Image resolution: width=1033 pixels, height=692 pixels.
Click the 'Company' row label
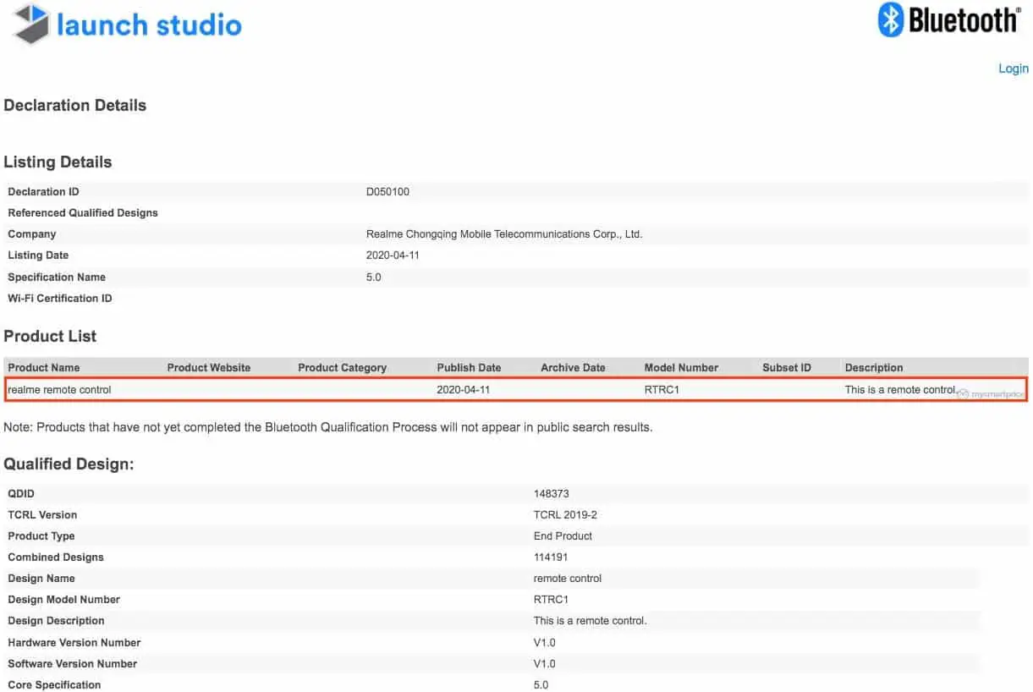32,234
